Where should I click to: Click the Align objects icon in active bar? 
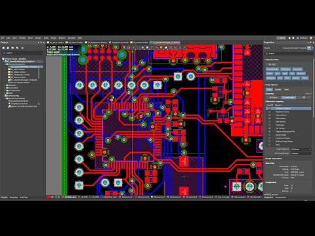[x=142, y=47]
